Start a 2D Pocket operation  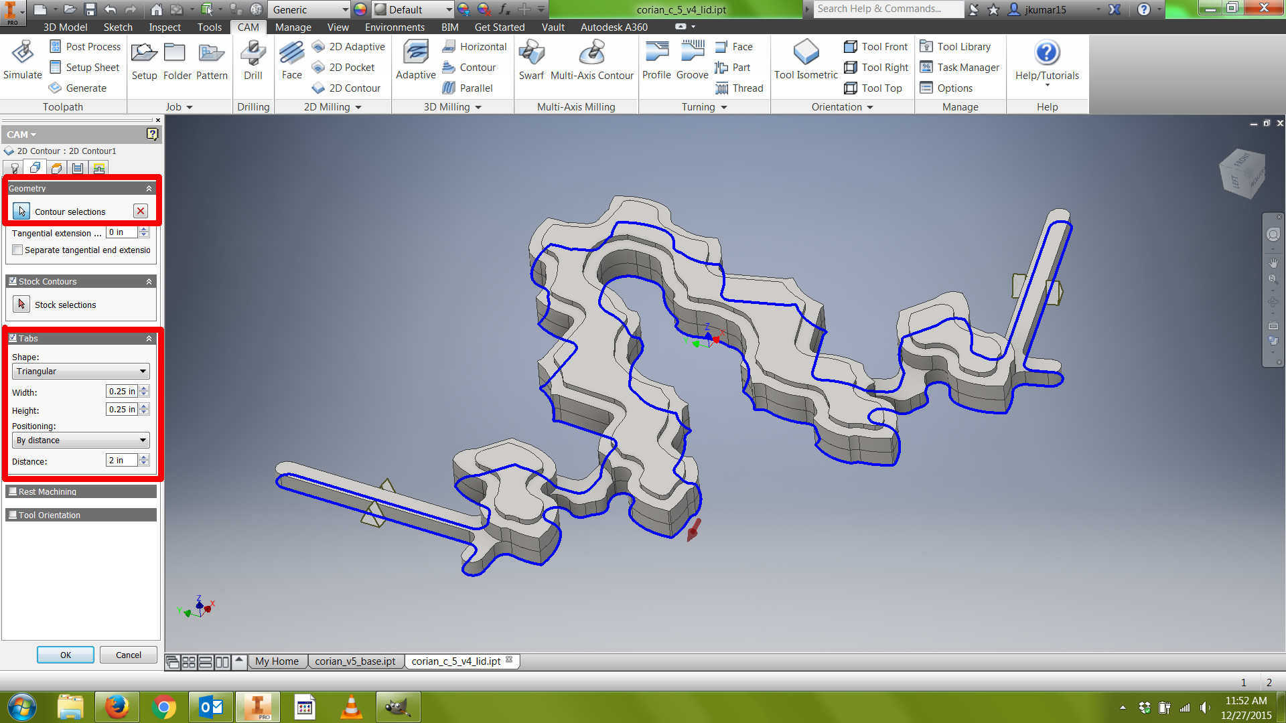tap(343, 67)
